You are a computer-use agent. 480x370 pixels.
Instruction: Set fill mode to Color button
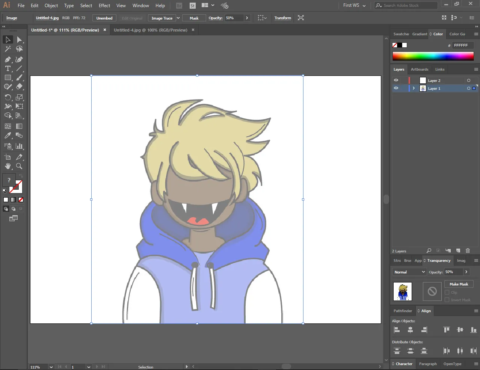click(6, 200)
